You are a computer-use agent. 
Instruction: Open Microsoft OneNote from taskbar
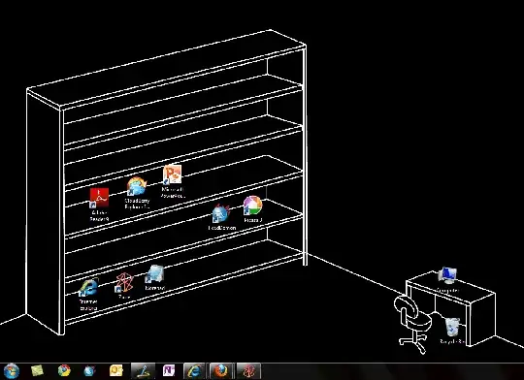point(169,371)
